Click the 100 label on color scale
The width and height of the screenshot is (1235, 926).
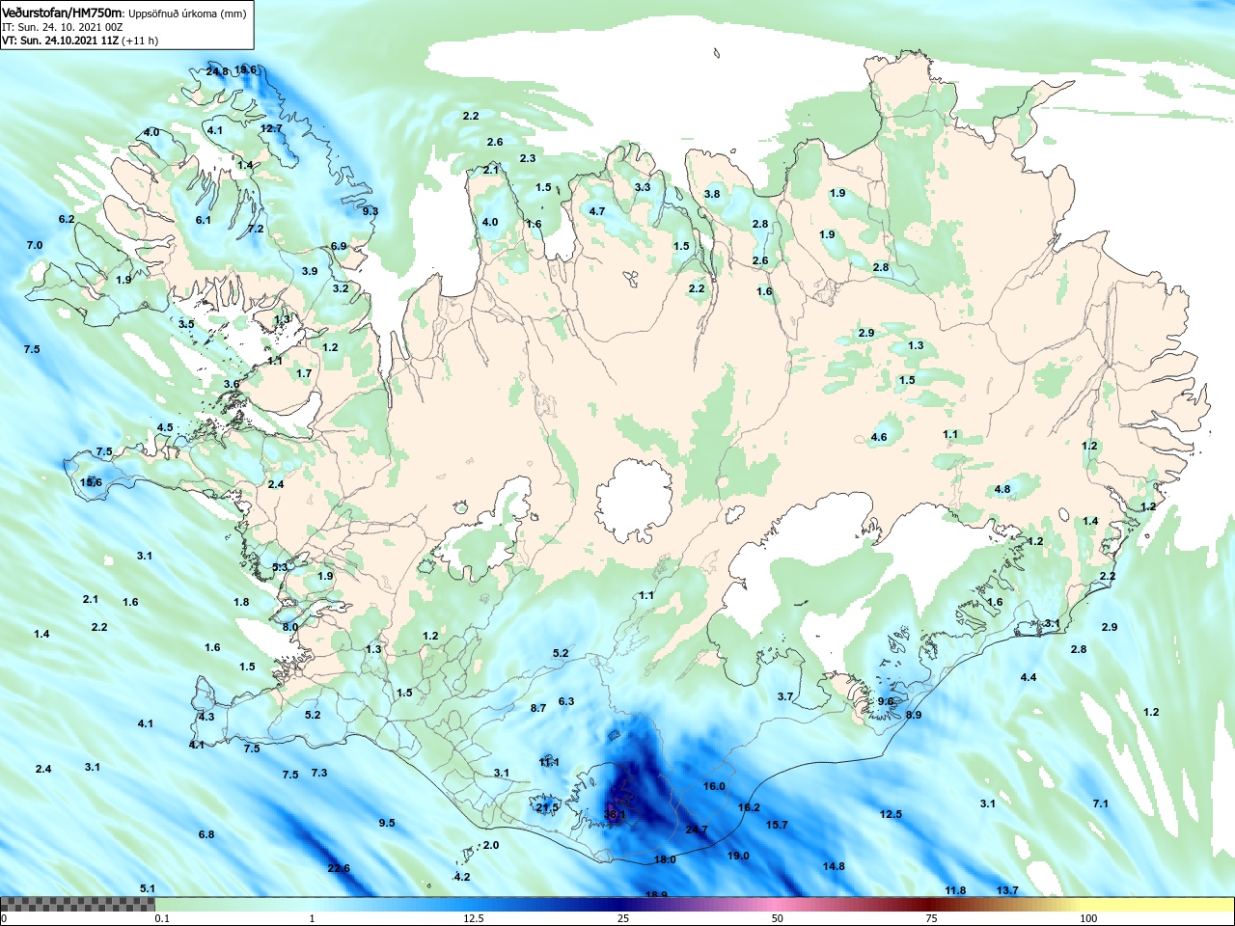point(1088,918)
